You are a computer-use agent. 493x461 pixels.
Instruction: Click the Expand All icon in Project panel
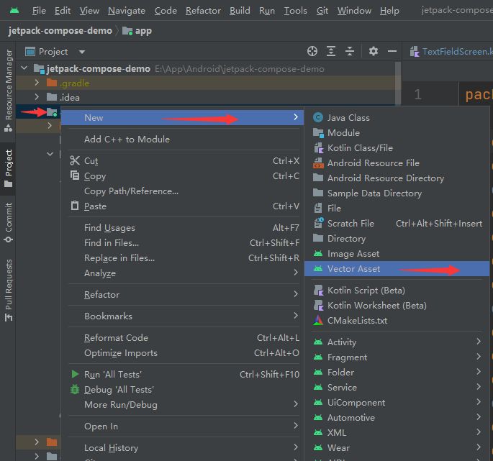331,51
